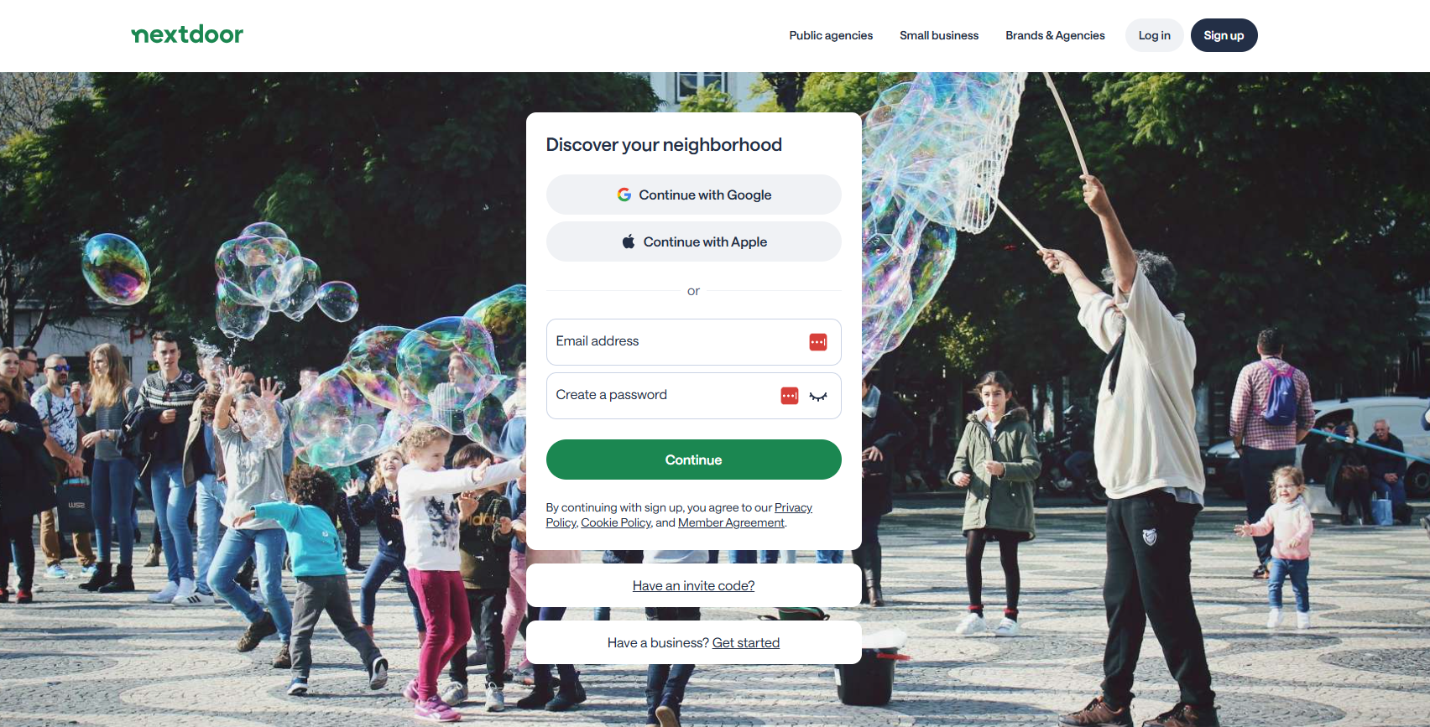This screenshot has height=727, width=1430.
Task: Click password manager icon in email field
Action: (818, 342)
